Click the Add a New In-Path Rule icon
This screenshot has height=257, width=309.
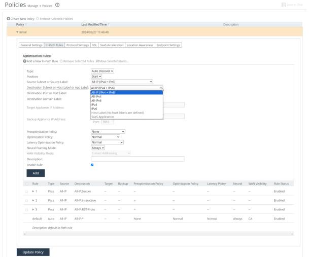pyautogui.click(x=25, y=61)
